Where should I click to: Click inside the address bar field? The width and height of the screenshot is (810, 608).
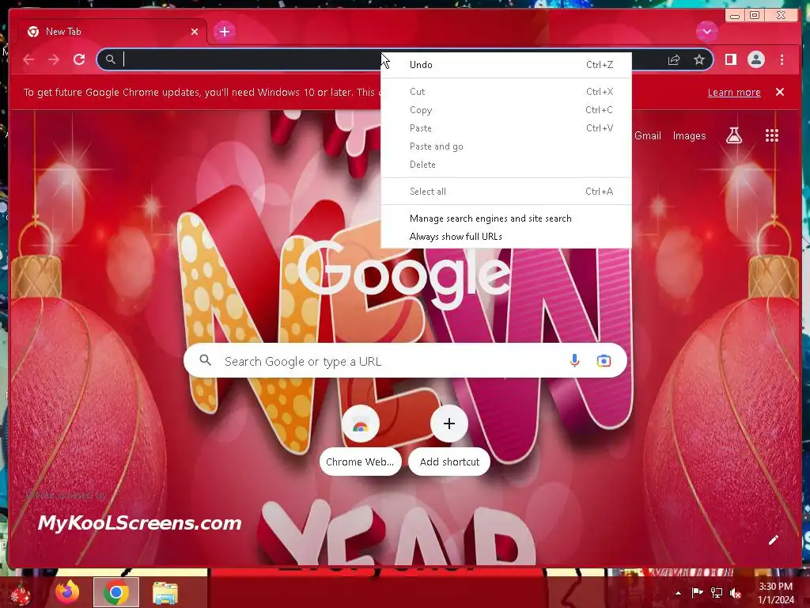[405, 59]
